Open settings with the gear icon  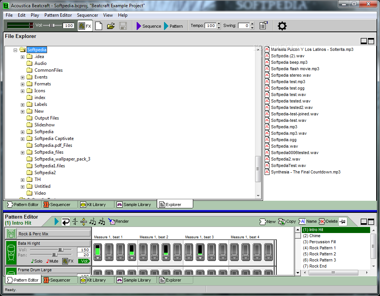coord(282,26)
